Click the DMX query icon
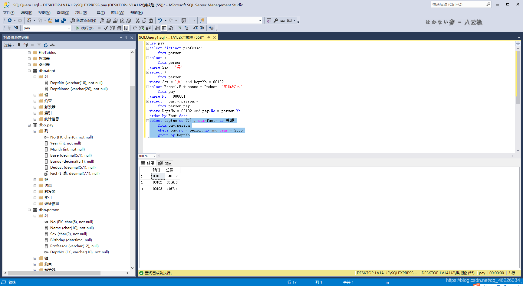This screenshot has width=523, height=286. (x=115, y=20)
